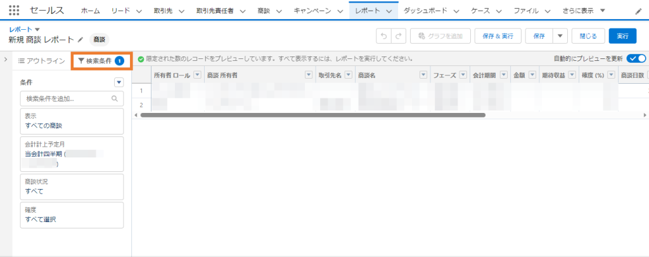The height and width of the screenshot is (257, 649).
Task: Open the 商談 所有者 column menu
Action: pos(309,75)
